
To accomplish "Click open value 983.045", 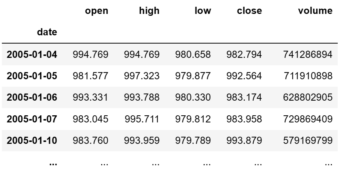I will [90, 119].
